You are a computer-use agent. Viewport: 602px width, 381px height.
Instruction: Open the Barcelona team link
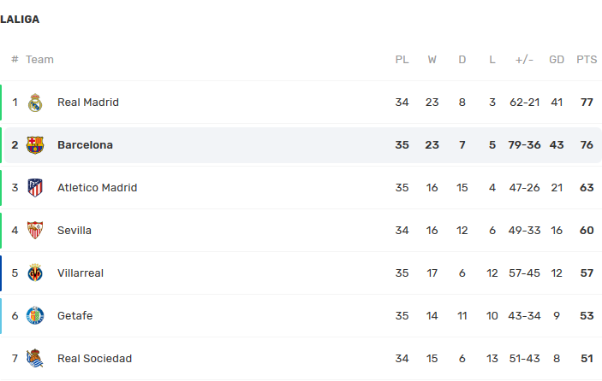pyautogui.click(x=85, y=145)
